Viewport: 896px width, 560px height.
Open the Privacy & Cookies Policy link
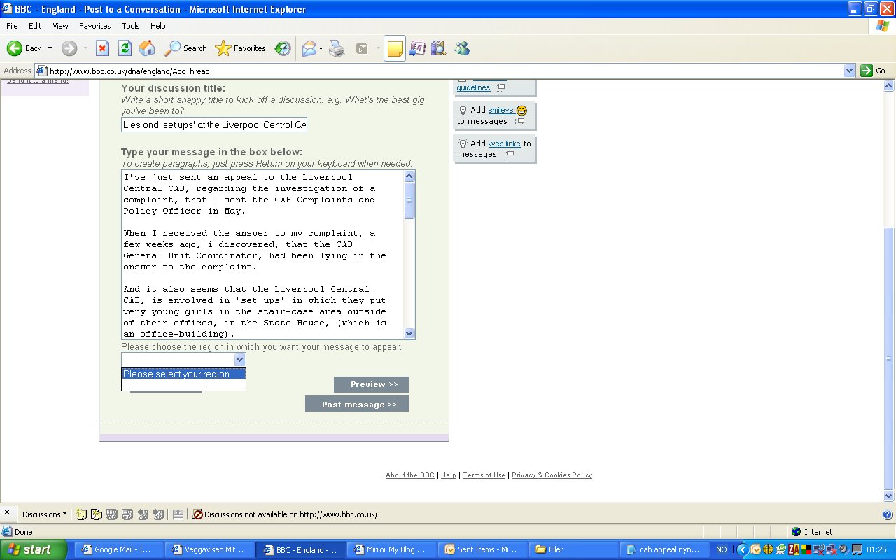point(552,475)
